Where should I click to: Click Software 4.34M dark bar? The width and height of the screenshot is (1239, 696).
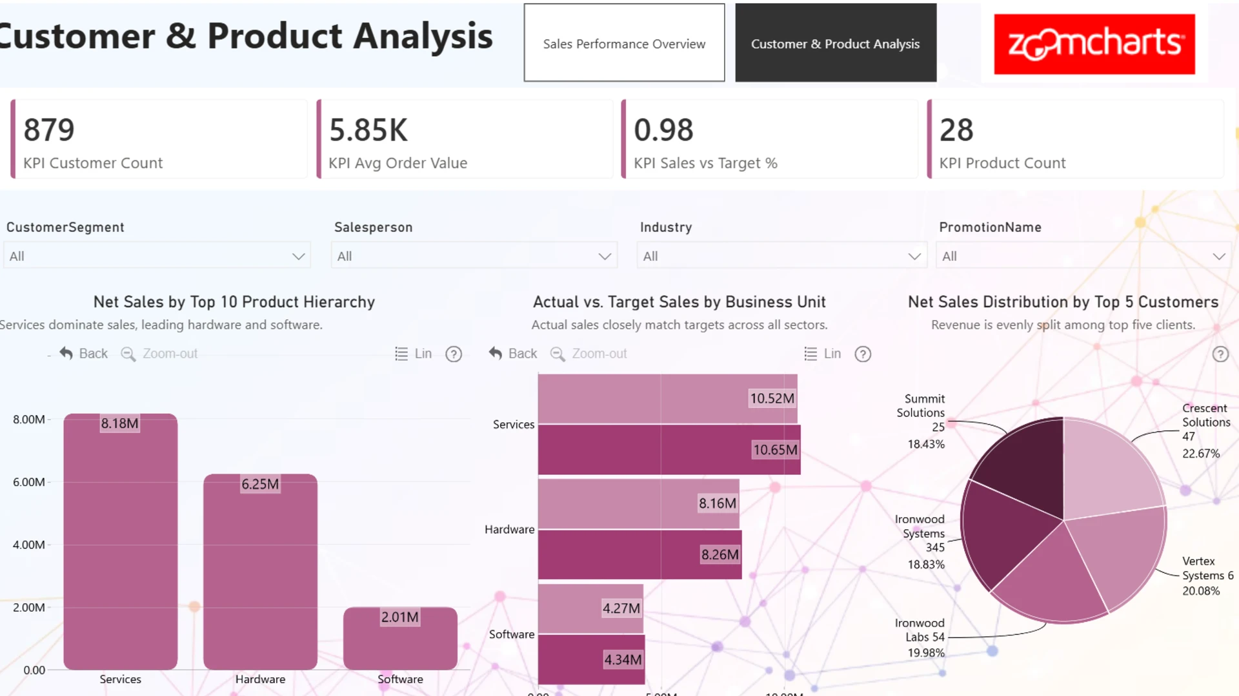coord(592,659)
